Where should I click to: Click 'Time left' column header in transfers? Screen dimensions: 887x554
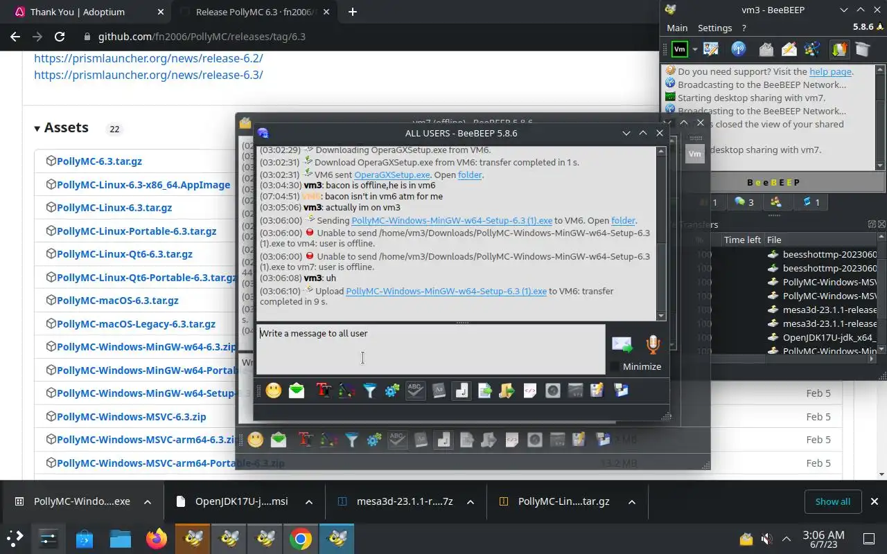[x=742, y=240]
